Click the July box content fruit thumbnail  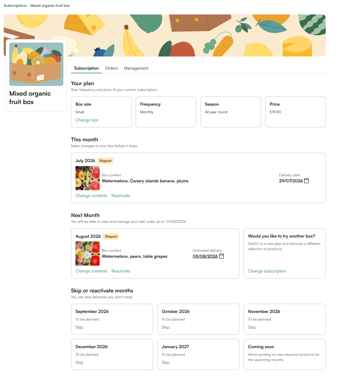pos(88,178)
